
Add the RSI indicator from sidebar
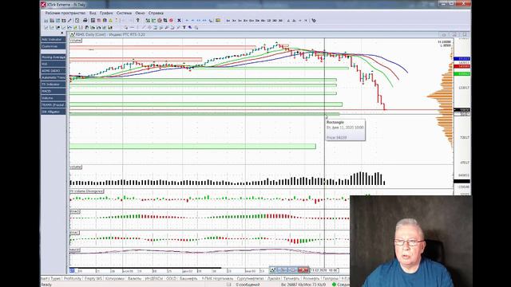click(53, 64)
